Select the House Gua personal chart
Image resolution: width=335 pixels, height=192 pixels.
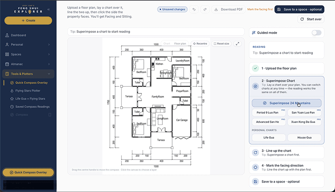click(304, 137)
